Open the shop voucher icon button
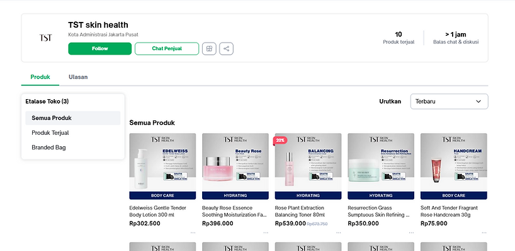 [209, 49]
